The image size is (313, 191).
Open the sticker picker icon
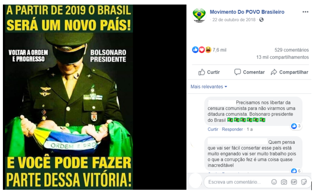[304, 182]
